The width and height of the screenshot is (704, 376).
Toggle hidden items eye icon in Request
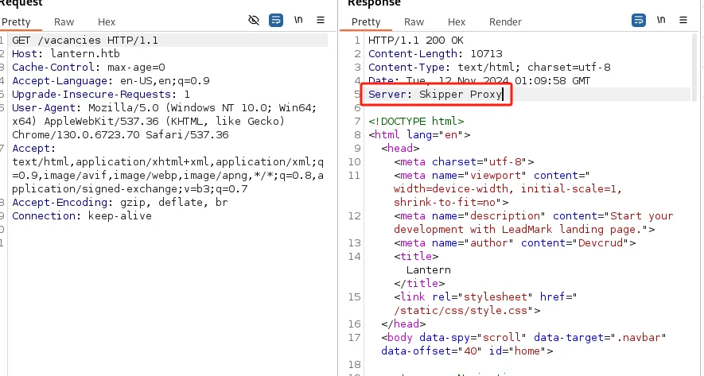(x=254, y=20)
